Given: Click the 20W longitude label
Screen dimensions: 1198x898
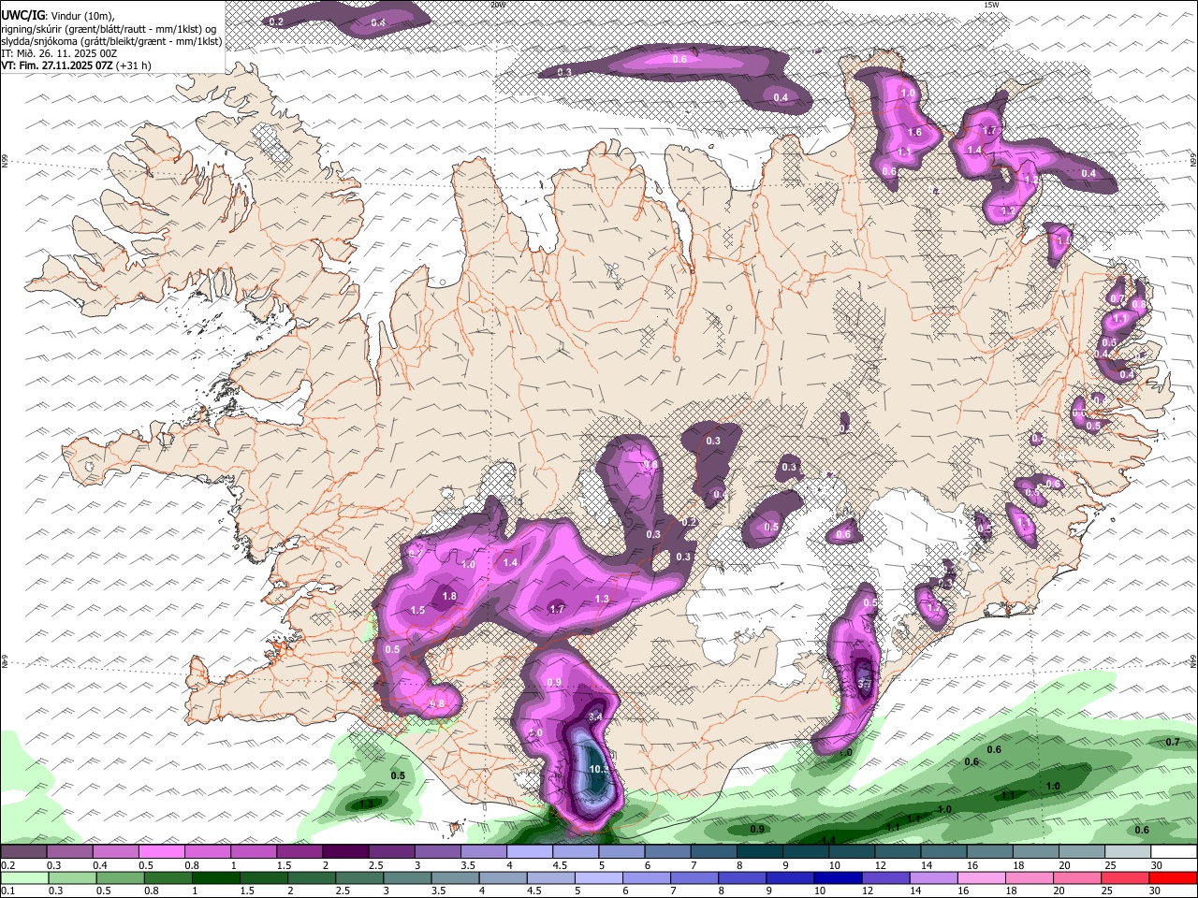Looking at the screenshot, I should click(x=498, y=5).
